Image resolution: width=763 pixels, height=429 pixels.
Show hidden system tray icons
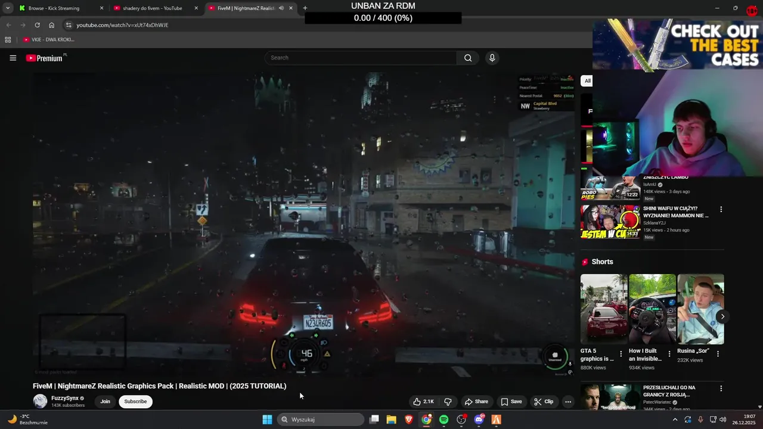tap(675, 419)
